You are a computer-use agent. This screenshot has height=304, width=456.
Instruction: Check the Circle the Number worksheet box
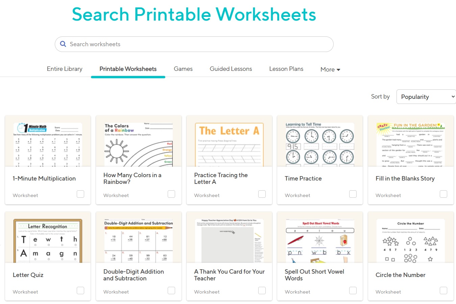(x=443, y=291)
